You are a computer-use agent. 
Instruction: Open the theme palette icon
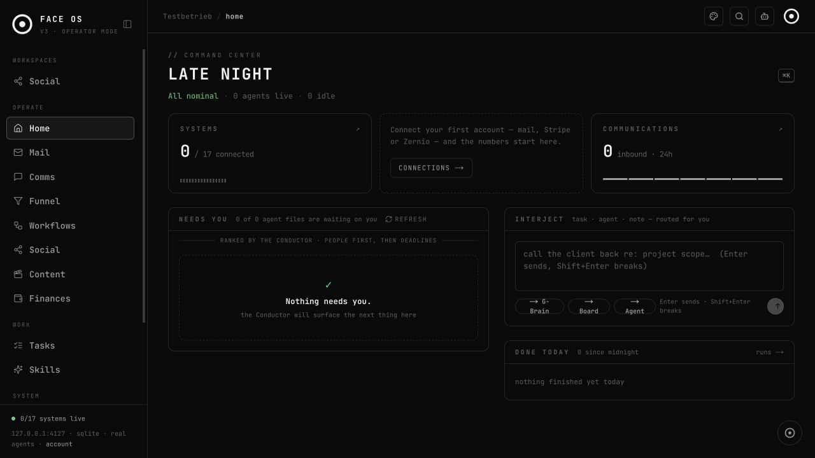pos(714,17)
